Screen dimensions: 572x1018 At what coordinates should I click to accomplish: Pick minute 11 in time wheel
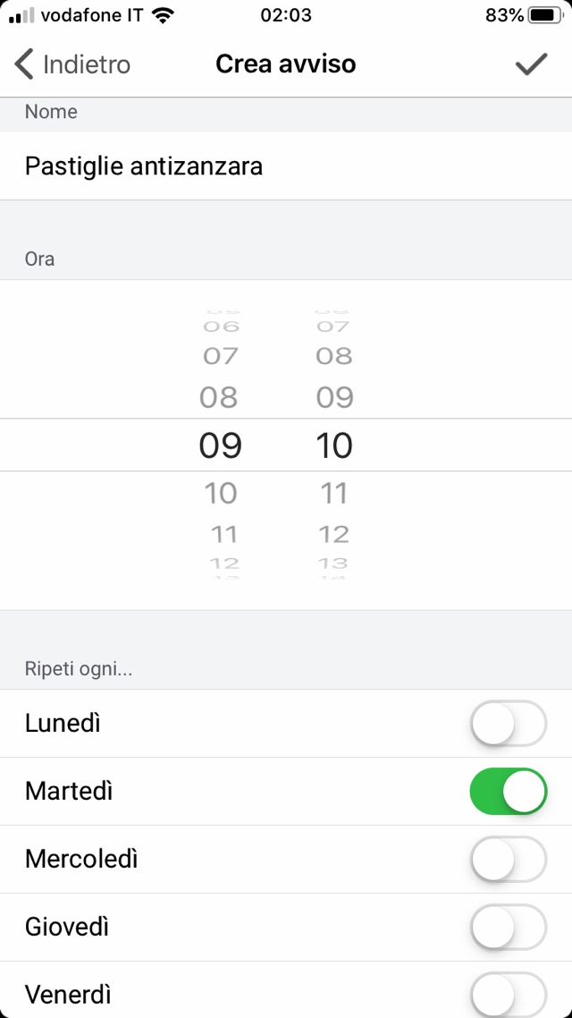point(334,493)
